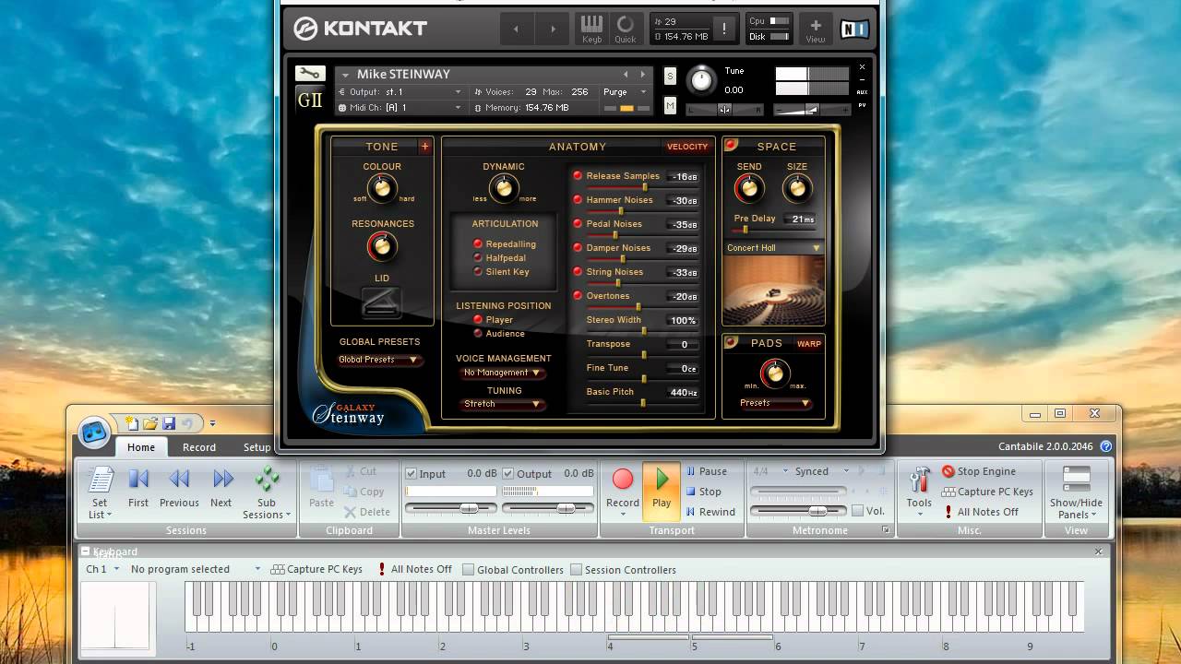Open the Kontakt Keyb keyboard panel

[x=591, y=29]
